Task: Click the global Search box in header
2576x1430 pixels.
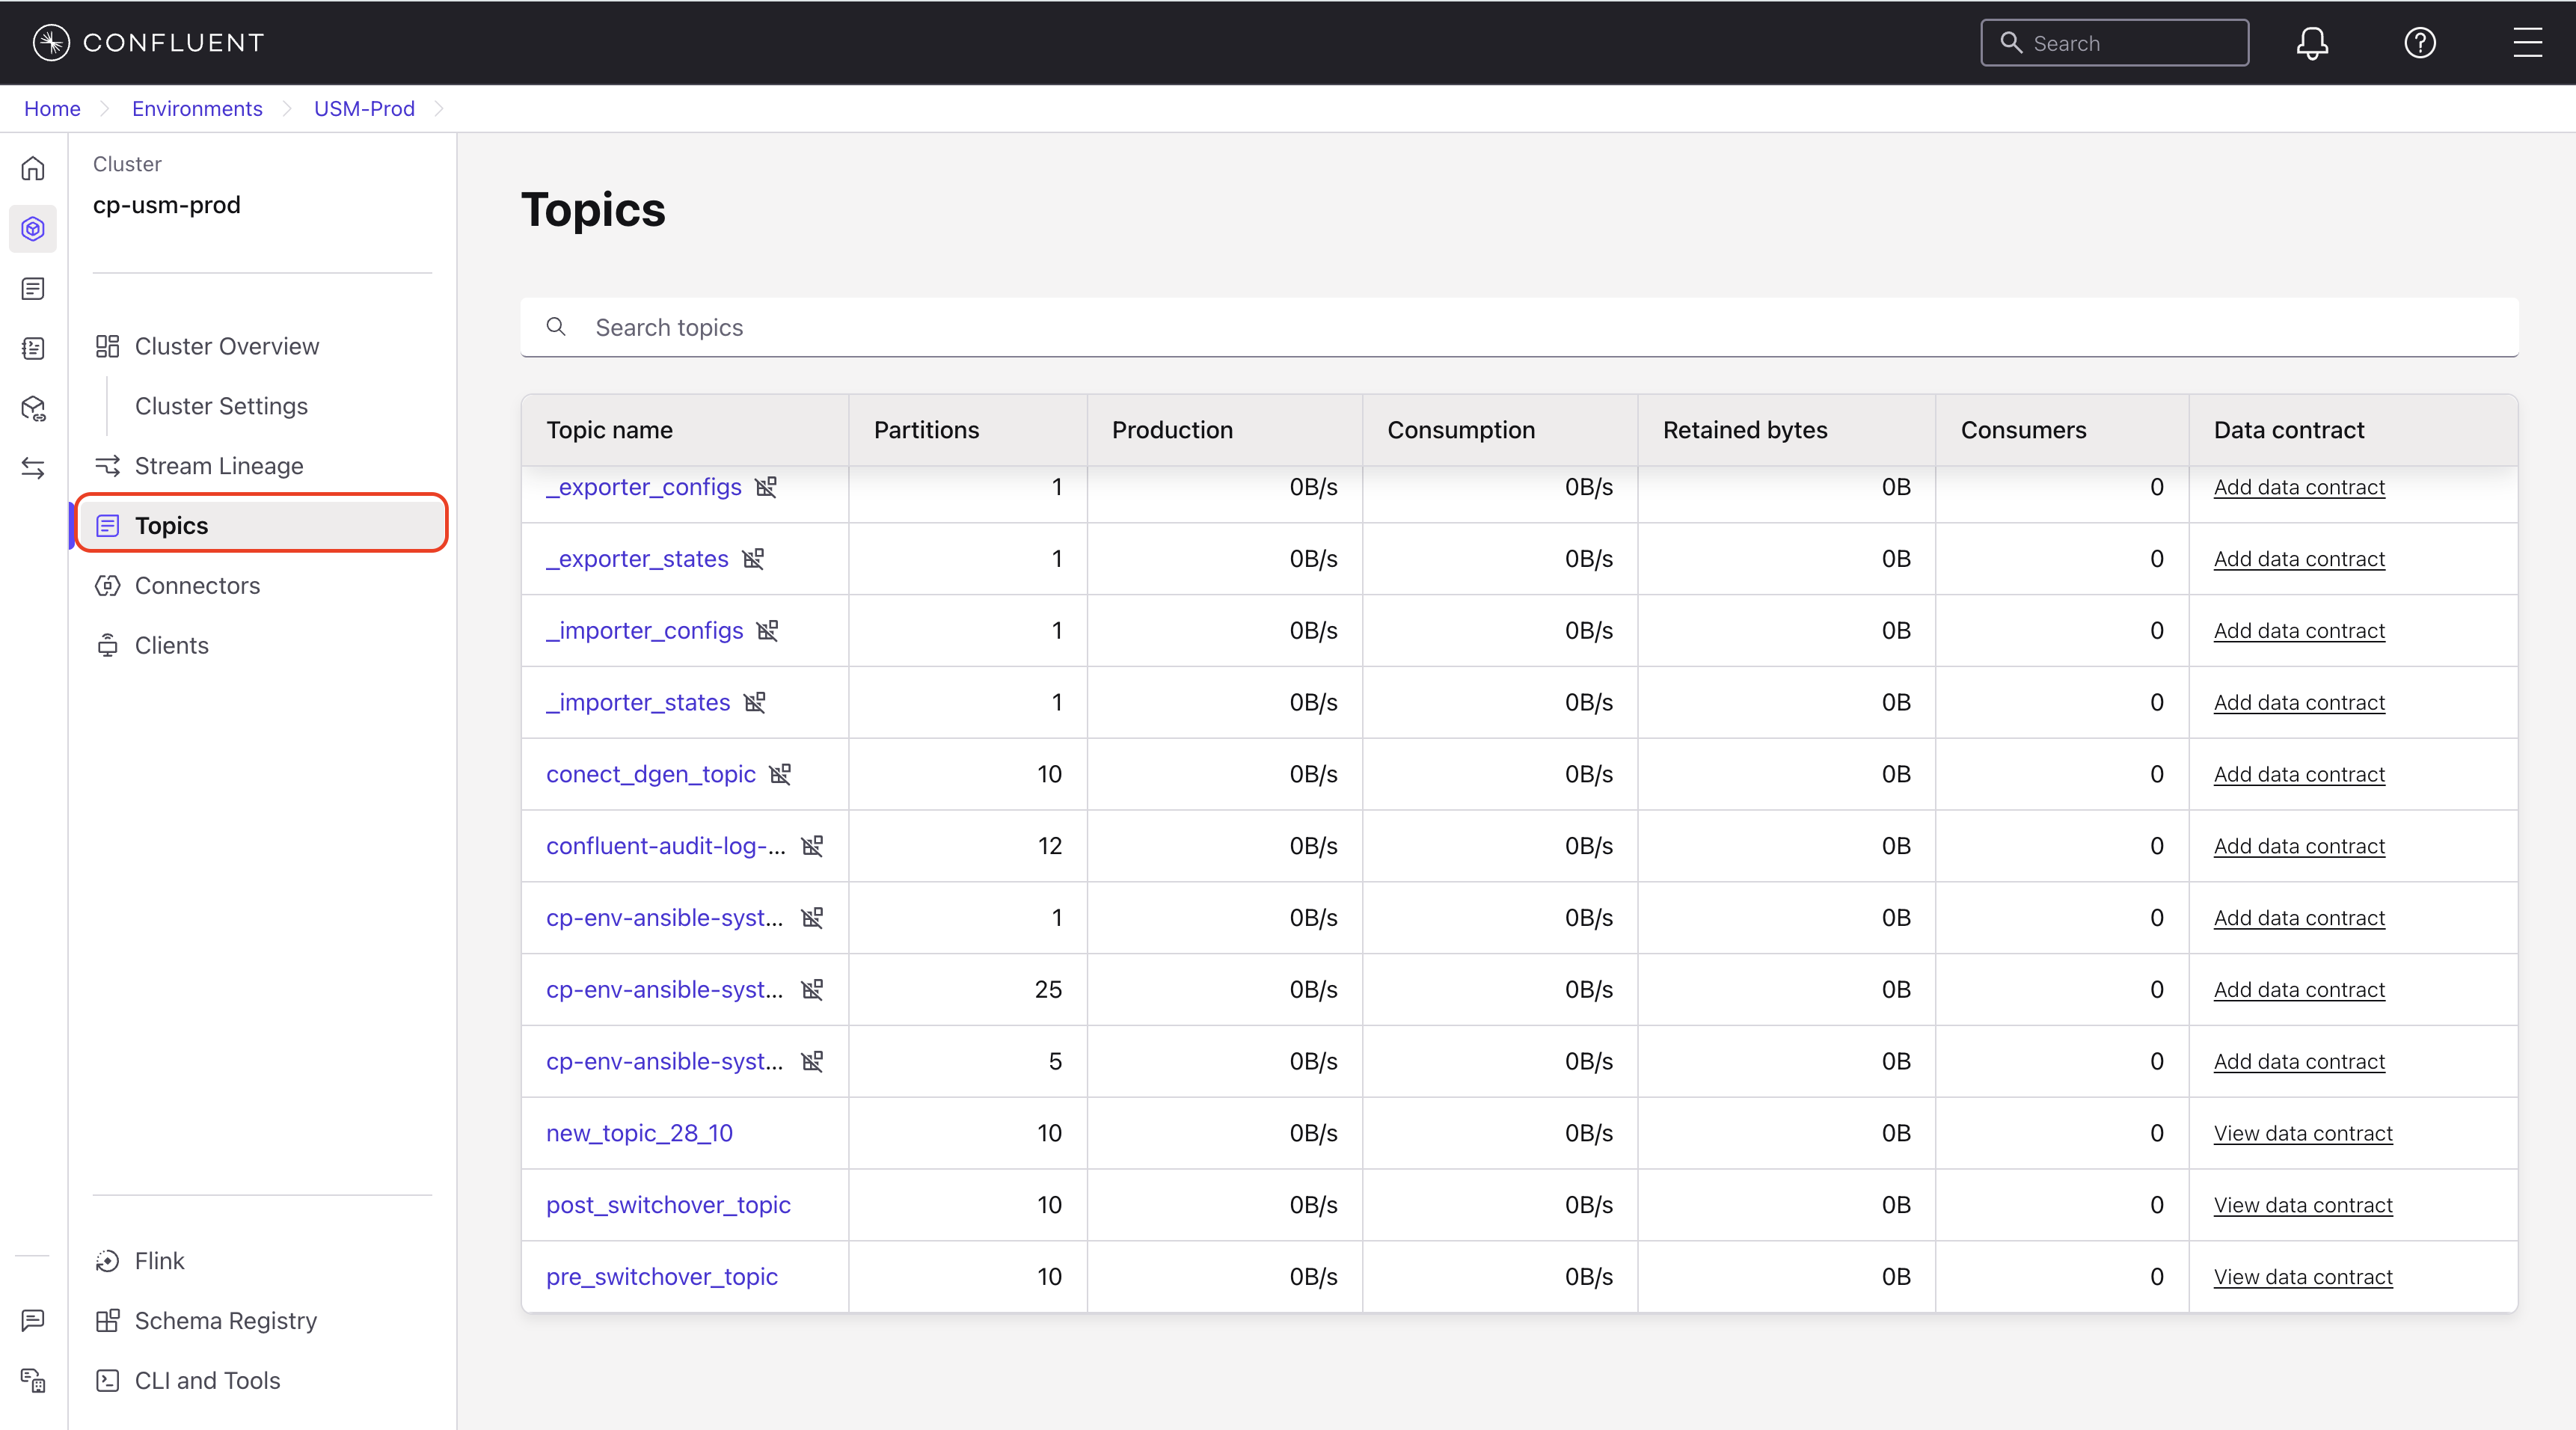Action: coord(2114,43)
